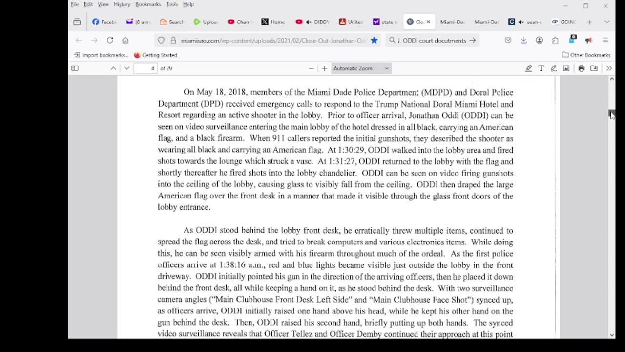Image resolution: width=625 pixels, height=352 pixels.
Task: Switch to the Upload tab
Action: pyautogui.click(x=205, y=22)
